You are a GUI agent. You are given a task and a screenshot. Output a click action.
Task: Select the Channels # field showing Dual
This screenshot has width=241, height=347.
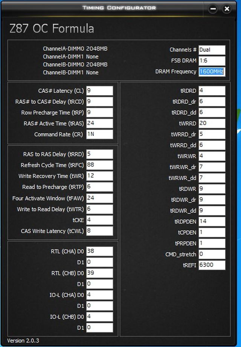(212, 50)
